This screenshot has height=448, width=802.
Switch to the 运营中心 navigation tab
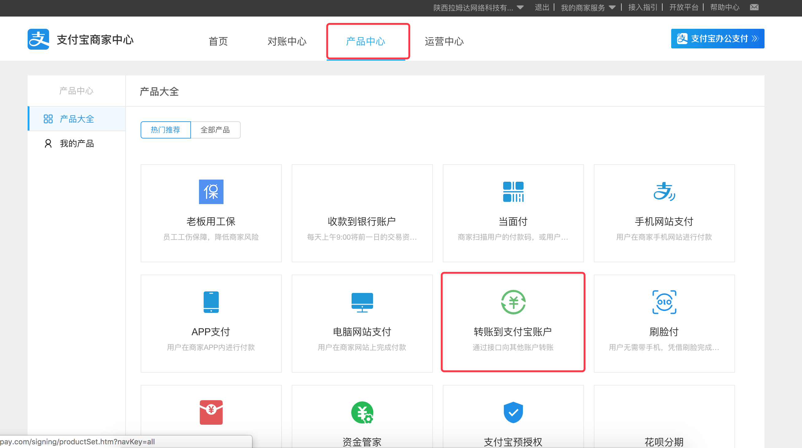tap(444, 41)
